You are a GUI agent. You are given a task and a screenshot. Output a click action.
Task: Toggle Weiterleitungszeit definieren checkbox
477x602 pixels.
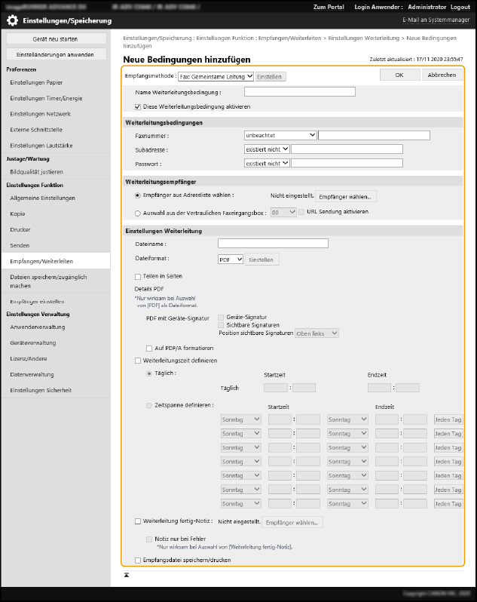[x=137, y=361]
